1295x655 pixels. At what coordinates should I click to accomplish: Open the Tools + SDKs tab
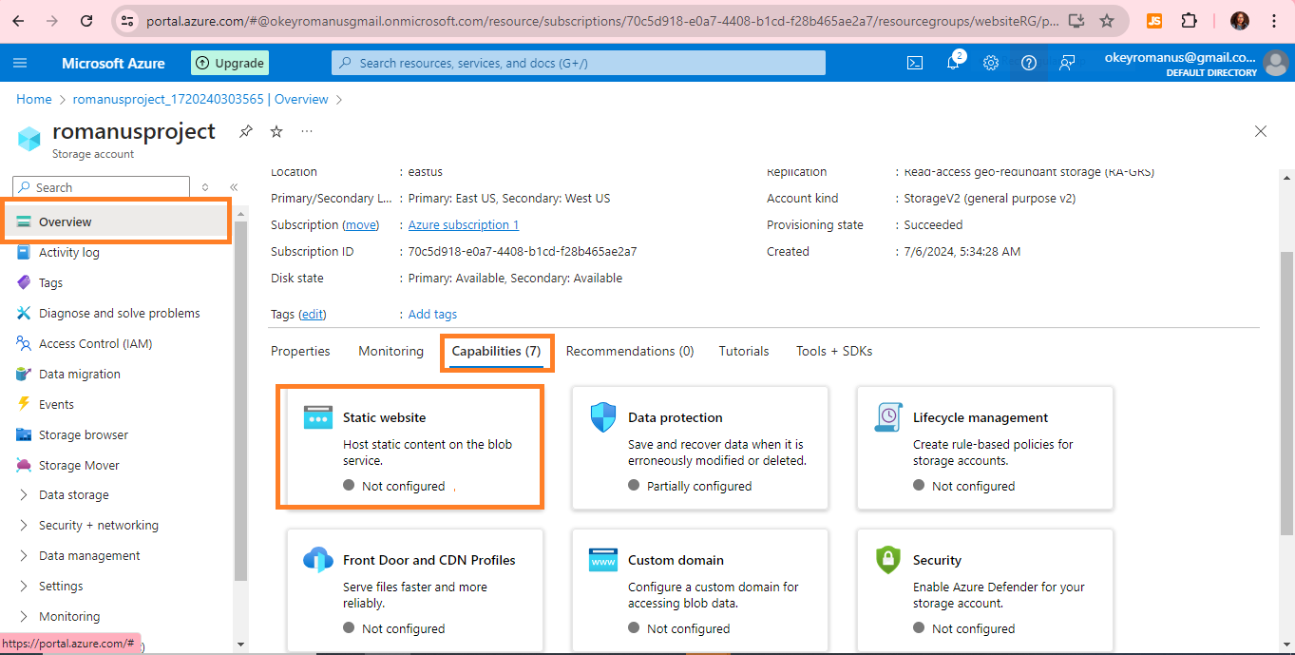834,351
